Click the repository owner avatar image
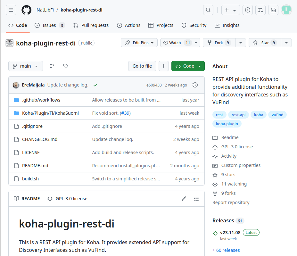Image resolution: width=297 pixels, height=256 pixels. (x=10, y=43)
